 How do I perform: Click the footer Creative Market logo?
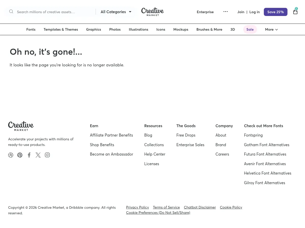pos(21,126)
